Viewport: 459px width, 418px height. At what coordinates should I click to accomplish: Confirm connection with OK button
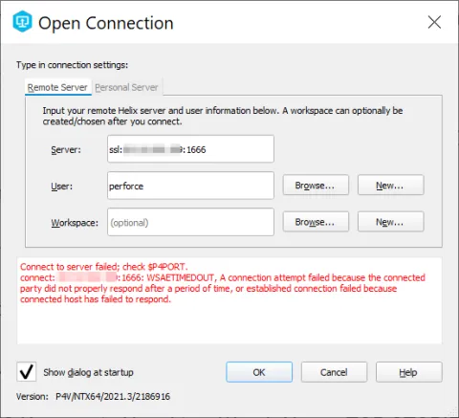[x=259, y=372]
